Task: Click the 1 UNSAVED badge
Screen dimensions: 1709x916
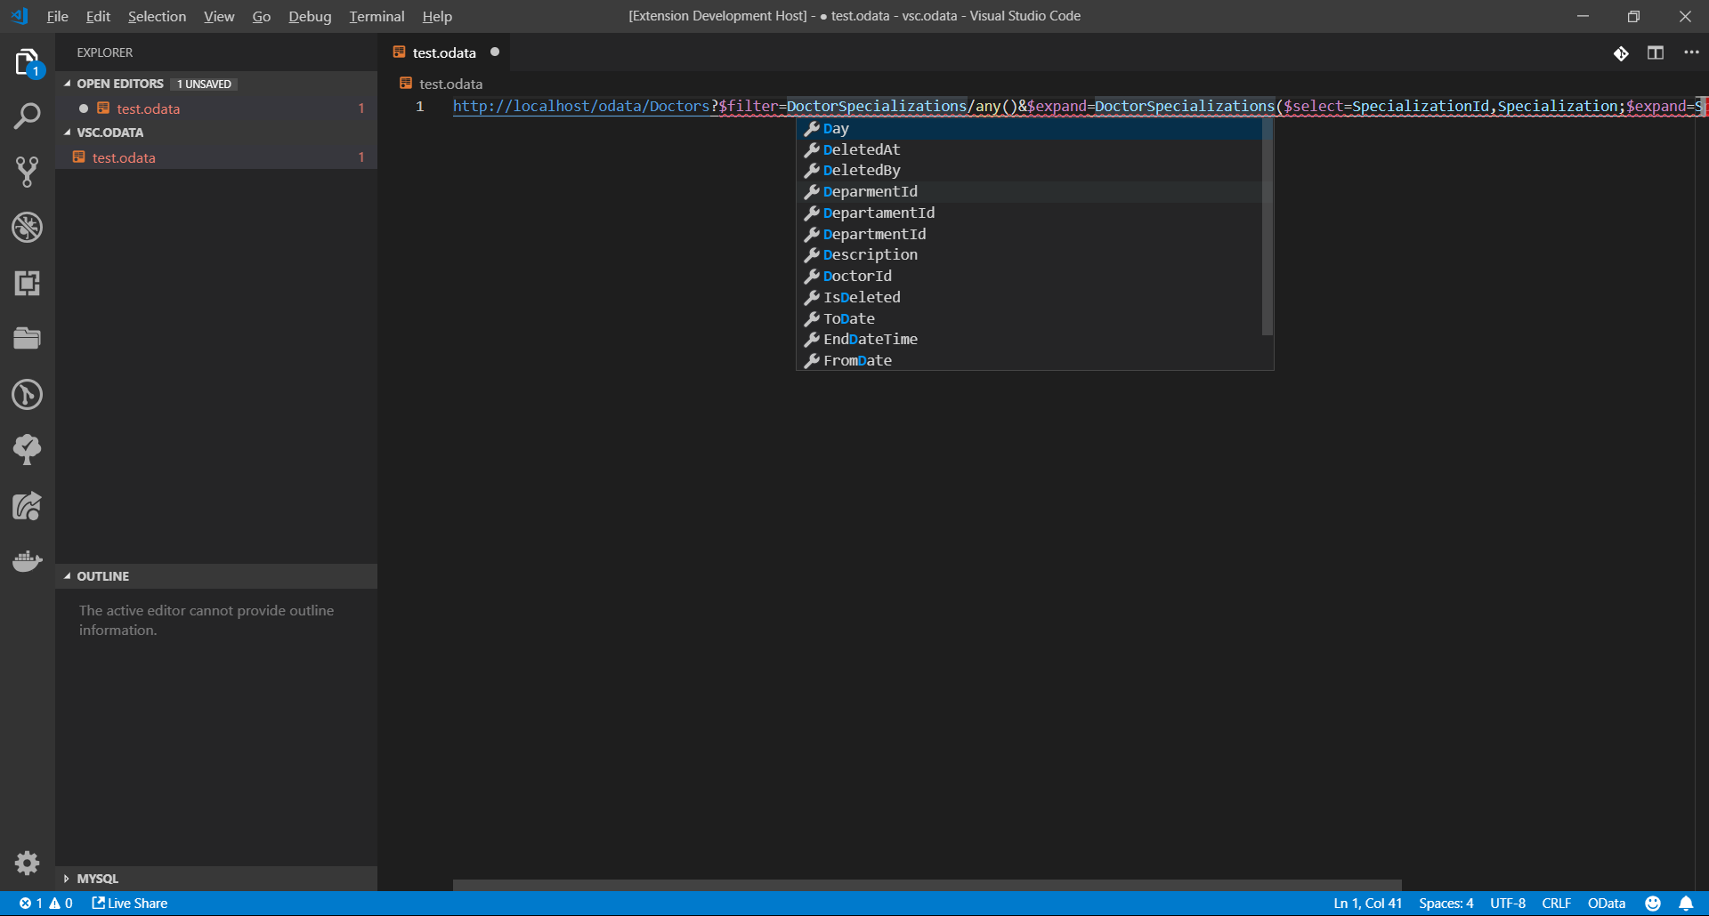Action: 204,84
